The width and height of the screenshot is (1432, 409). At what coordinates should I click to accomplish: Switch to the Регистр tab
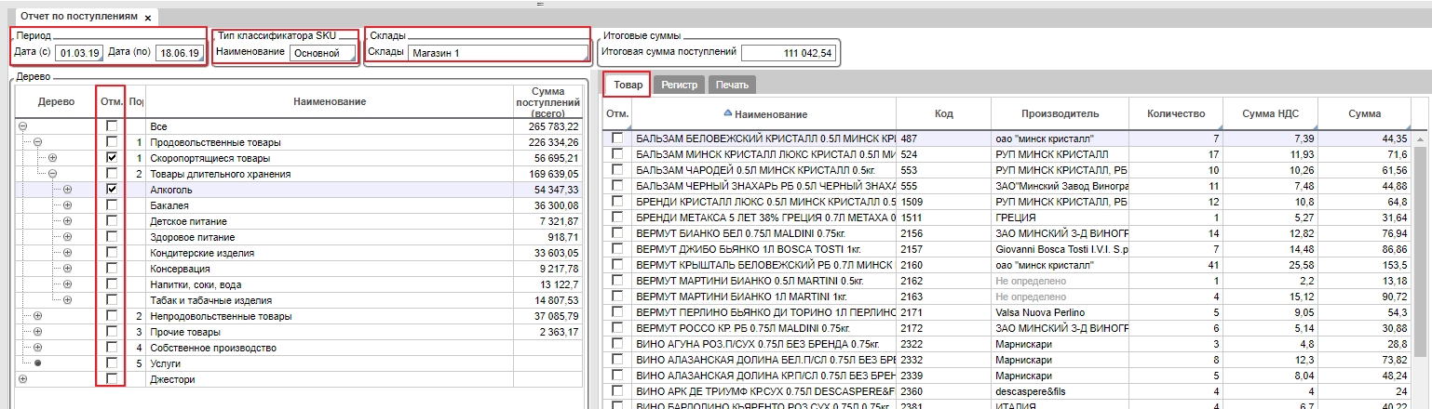(x=679, y=85)
